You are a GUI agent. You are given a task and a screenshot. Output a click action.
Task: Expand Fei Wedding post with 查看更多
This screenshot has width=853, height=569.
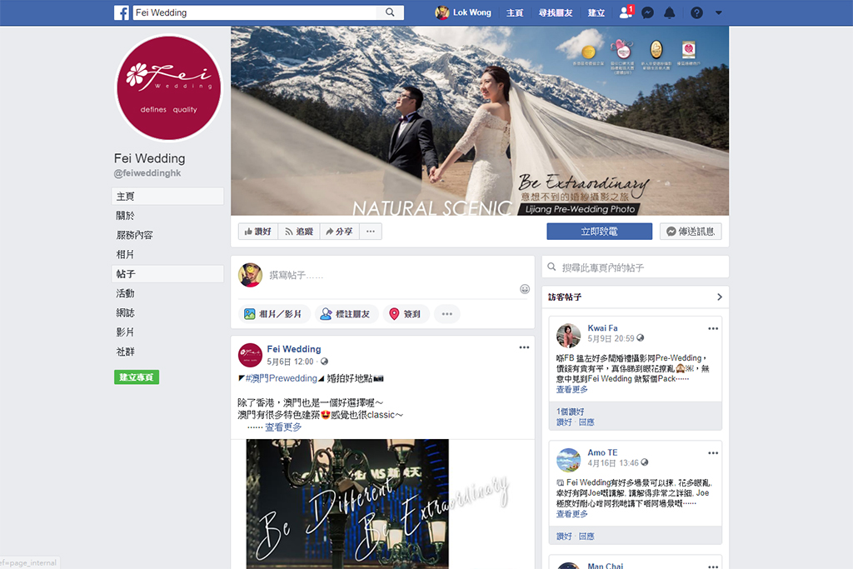tap(283, 427)
